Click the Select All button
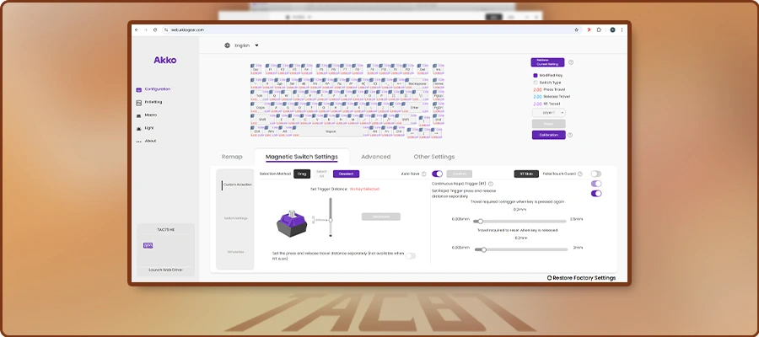759x337 pixels. tap(321, 174)
